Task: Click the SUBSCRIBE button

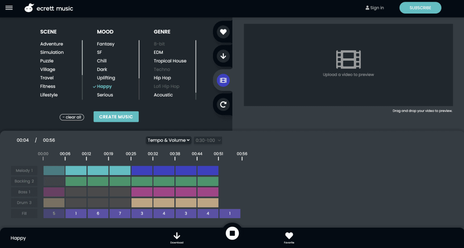Action: (x=420, y=8)
